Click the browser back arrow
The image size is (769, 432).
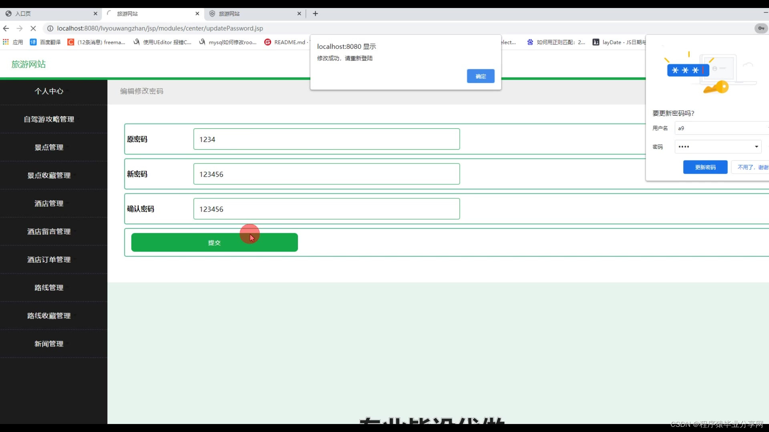[x=6, y=28]
